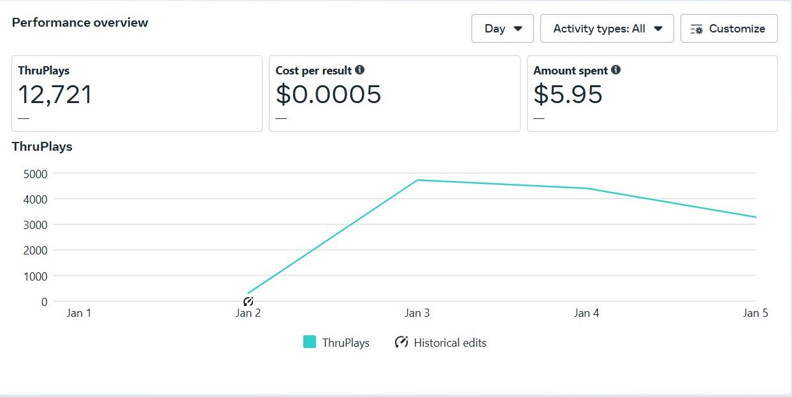Viewport: 792px width, 397px height.
Task: Expand the Activity types: All dropdown
Action: coord(607,29)
